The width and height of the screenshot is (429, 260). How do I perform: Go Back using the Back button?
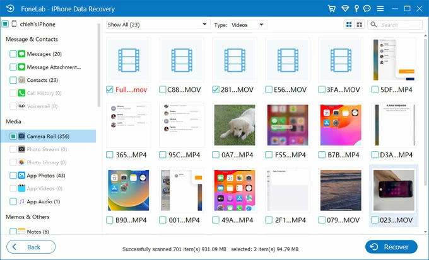click(31, 247)
